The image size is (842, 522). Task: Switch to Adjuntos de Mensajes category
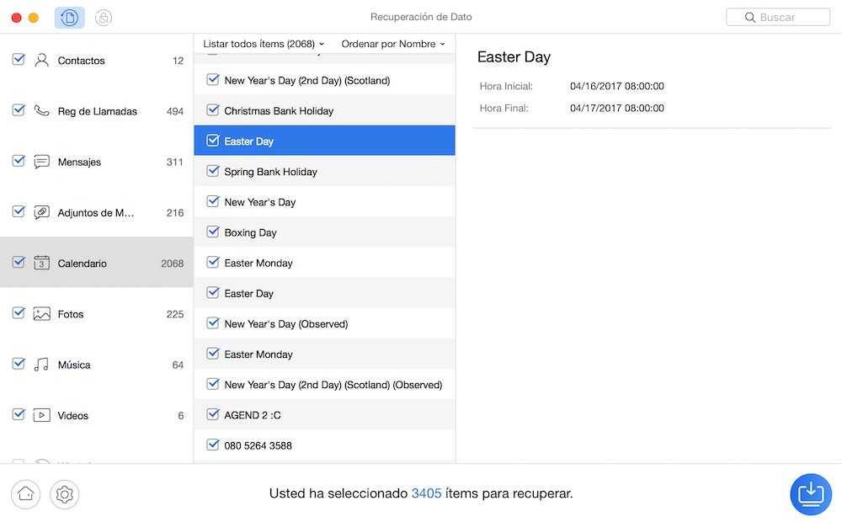[x=95, y=213]
